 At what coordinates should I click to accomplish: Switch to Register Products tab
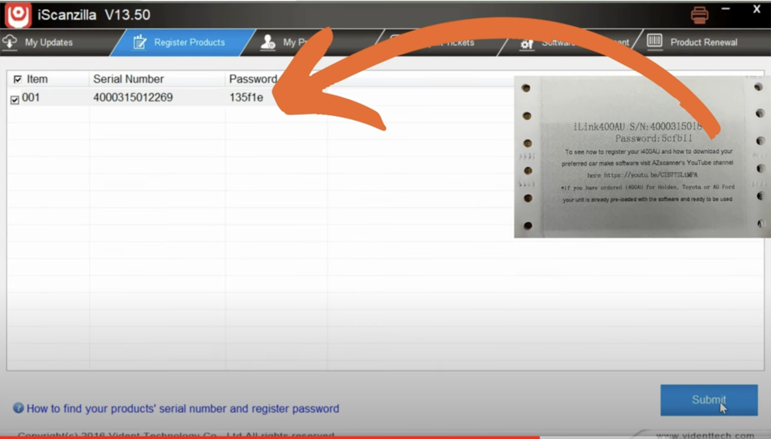(183, 42)
